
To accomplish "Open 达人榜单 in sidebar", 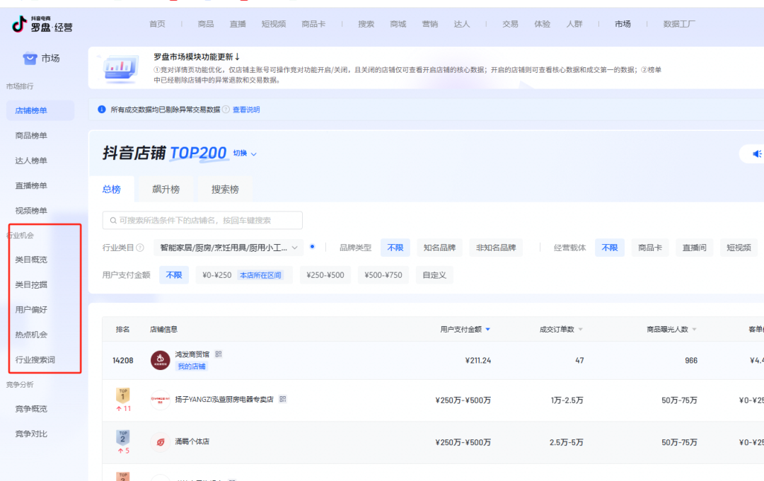I will click(x=31, y=161).
